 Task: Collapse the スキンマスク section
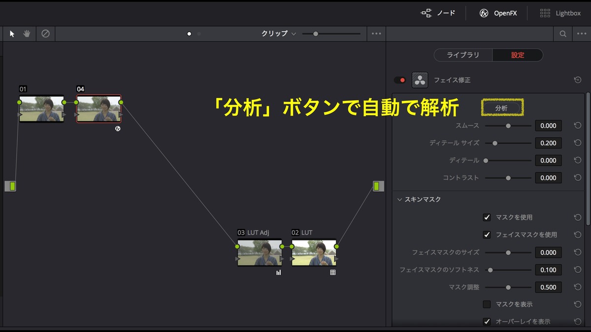coord(400,200)
